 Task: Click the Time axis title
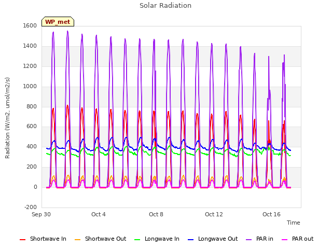tap(294, 223)
